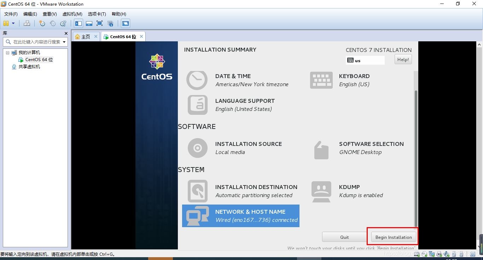This screenshot has width=483, height=260.
Task: Close the 库 library panel
Action: click(66, 33)
